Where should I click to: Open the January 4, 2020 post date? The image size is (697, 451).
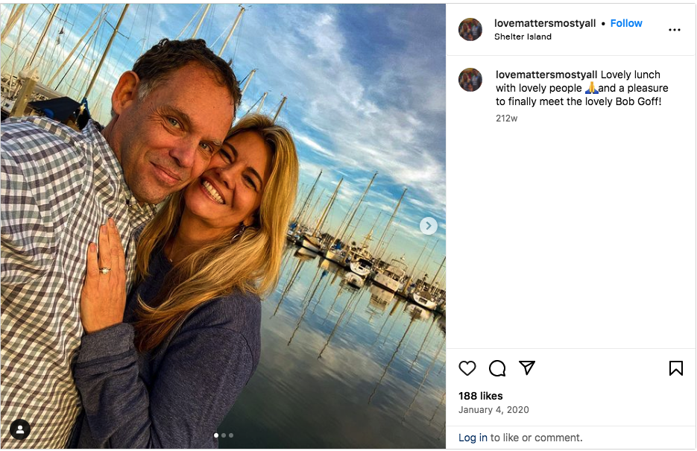pos(493,410)
